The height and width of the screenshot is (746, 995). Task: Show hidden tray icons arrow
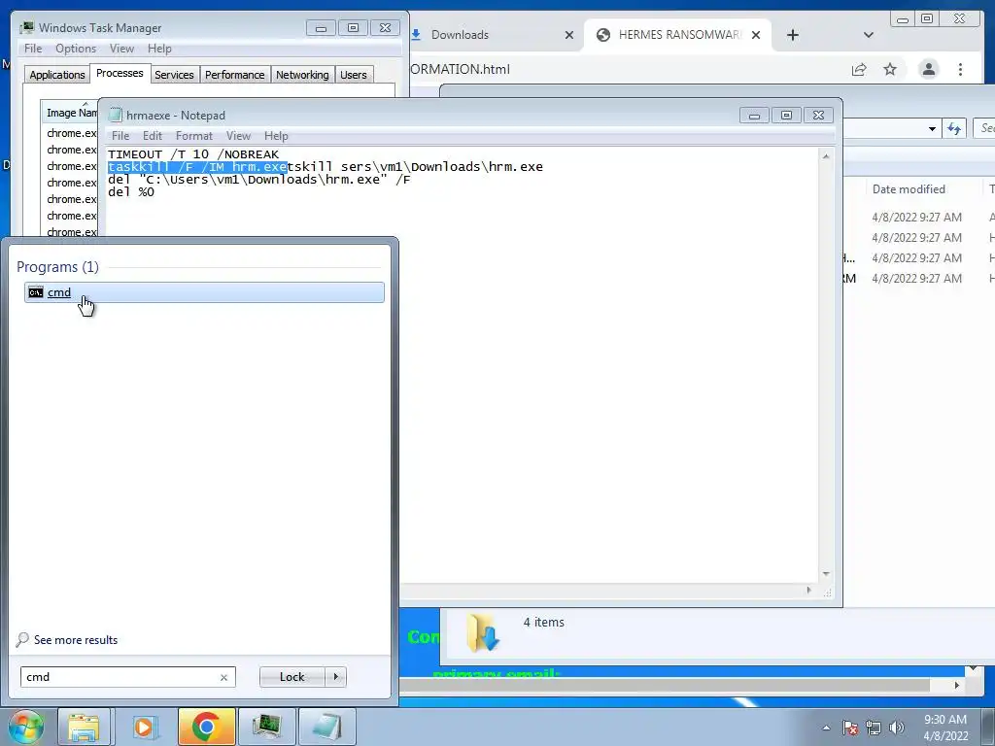pyautogui.click(x=826, y=728)
